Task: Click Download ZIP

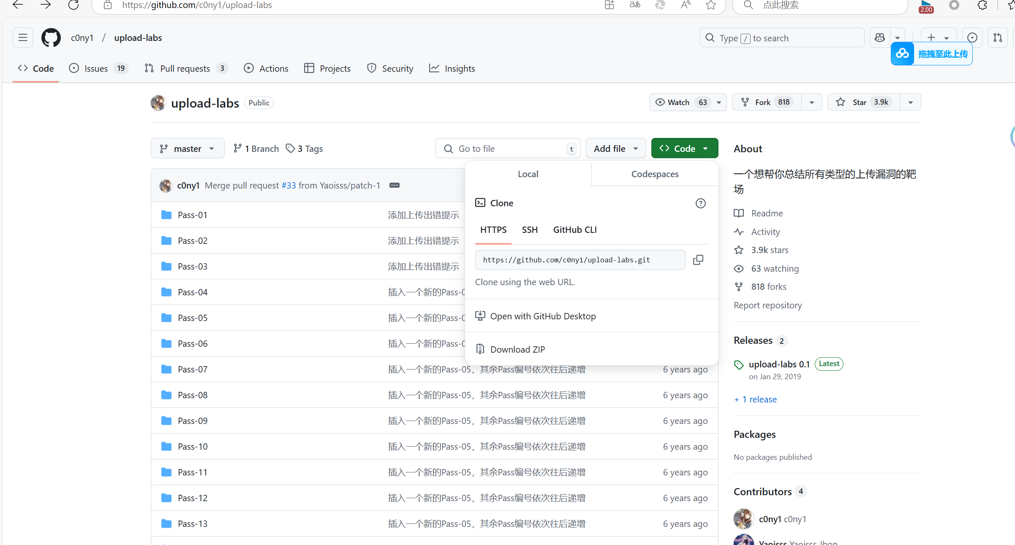Action: point(517,350)
